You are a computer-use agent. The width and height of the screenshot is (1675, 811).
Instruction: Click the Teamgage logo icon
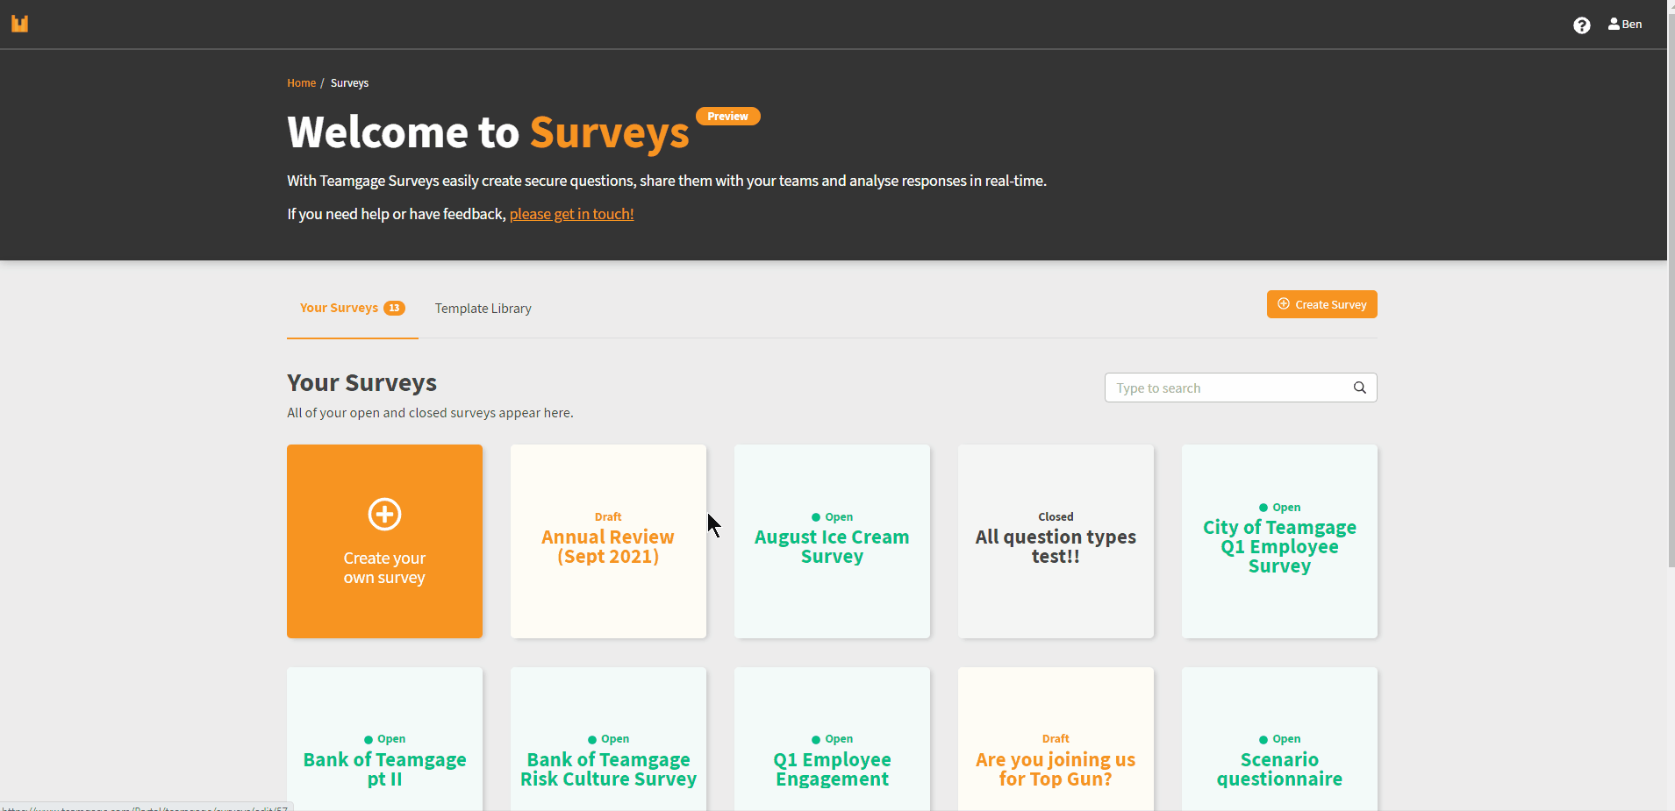click(x=19, y=24)
